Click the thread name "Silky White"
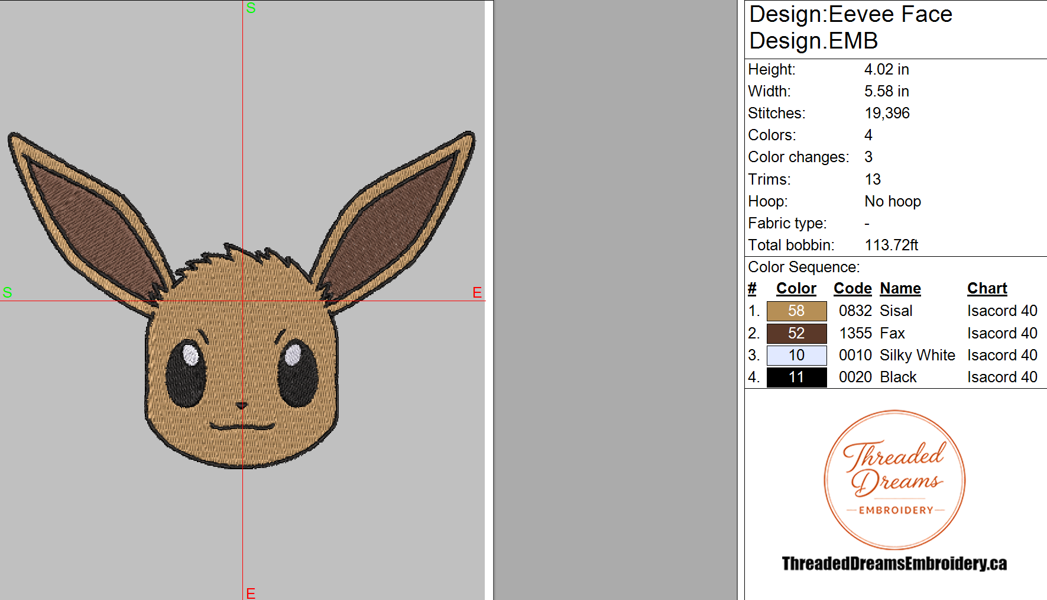Image resolution: width=1047 pixels, height=600 pixels. pos(918,355)
